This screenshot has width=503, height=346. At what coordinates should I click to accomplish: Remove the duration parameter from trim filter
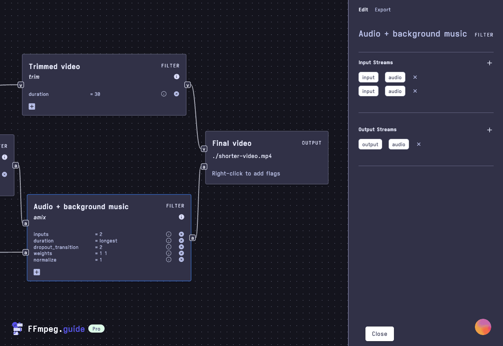[177, 94]
